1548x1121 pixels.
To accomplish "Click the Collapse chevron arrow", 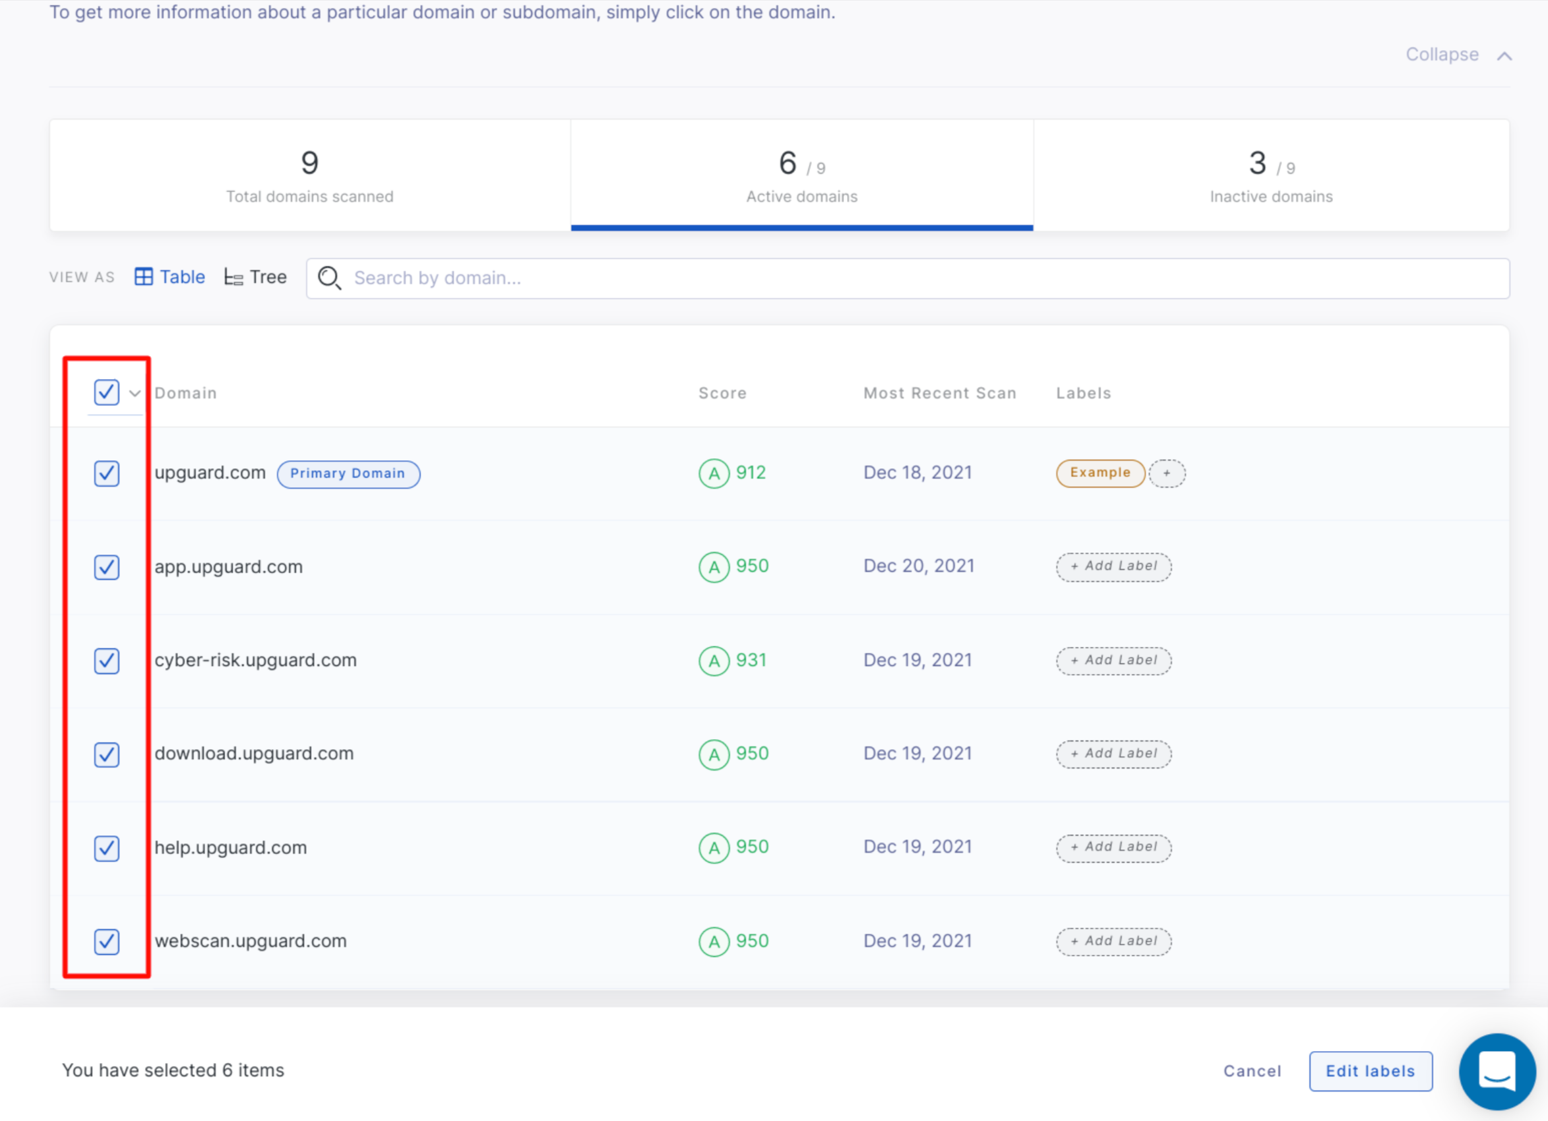I will [1504, 56].
